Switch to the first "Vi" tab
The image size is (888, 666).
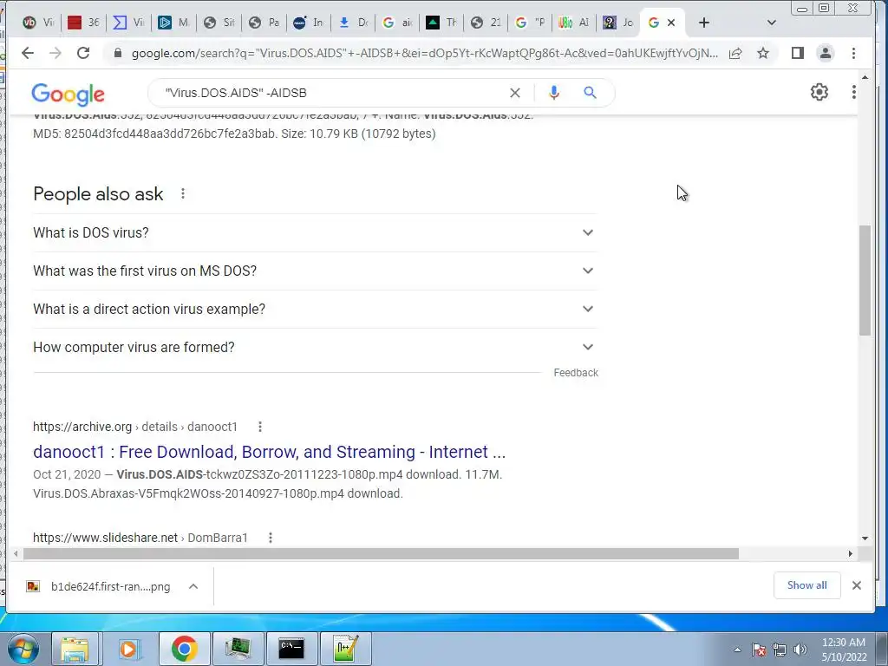click(x=36, y=23)
